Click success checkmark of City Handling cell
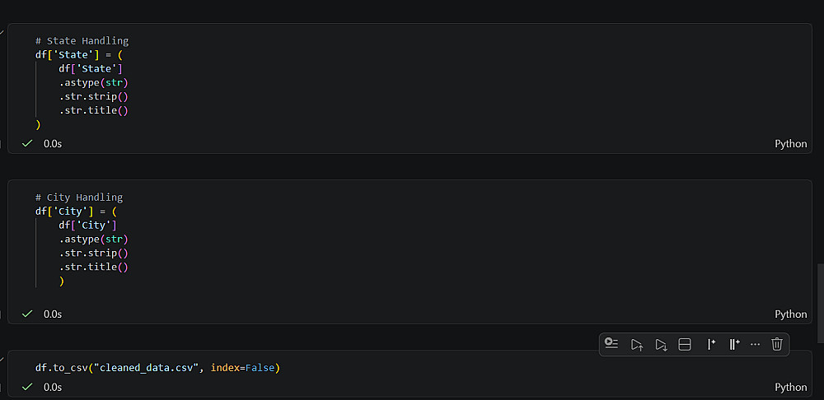 click(27, 314)
